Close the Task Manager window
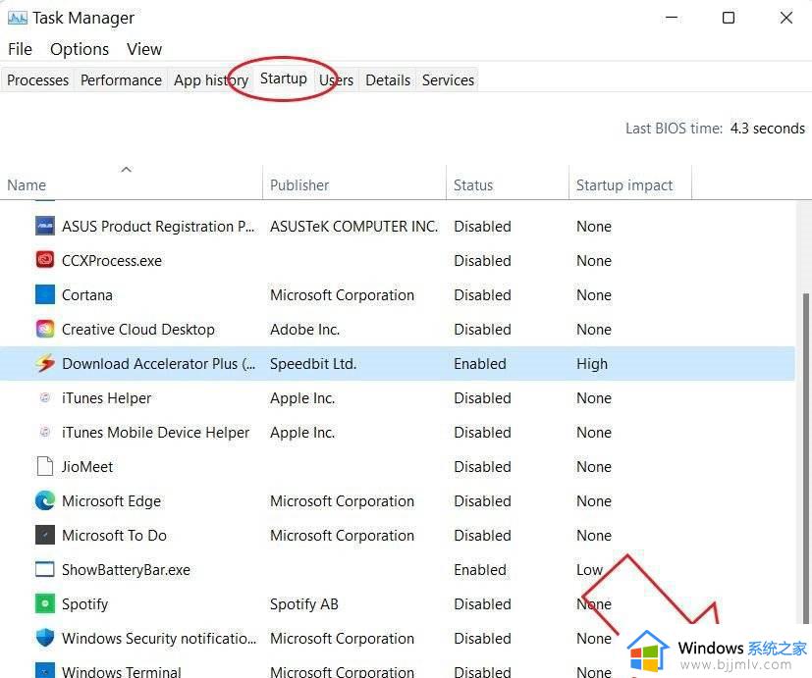The height and width of the screenshot is (678, 812). (x=786, y=18)
